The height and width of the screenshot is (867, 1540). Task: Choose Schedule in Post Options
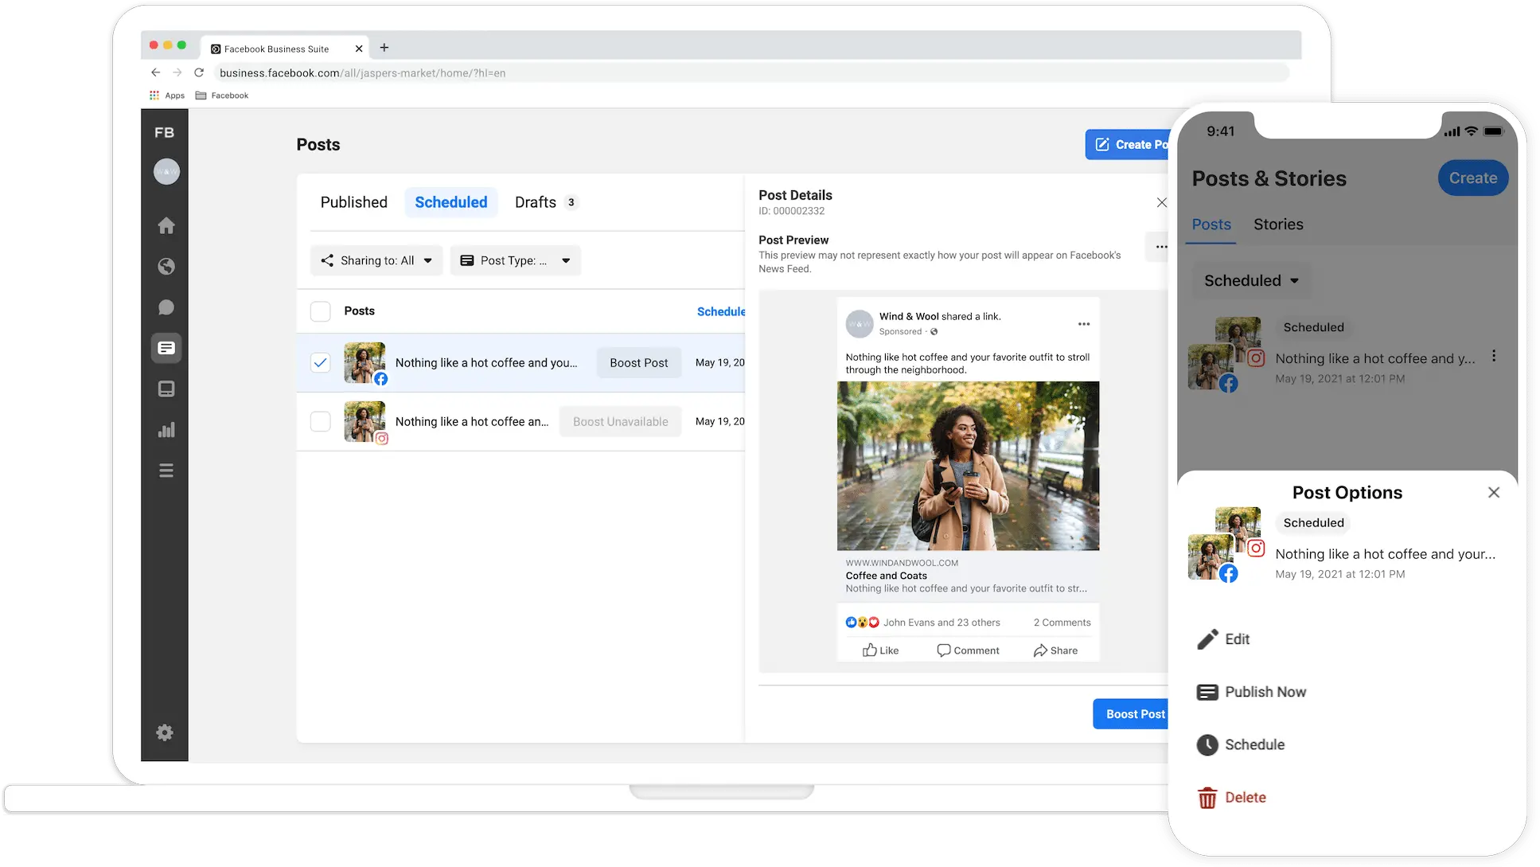click(x=1241, y=744)
